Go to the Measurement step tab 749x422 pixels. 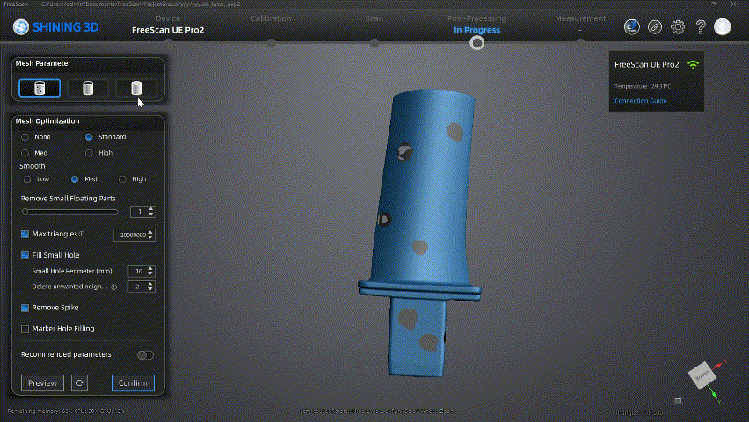(x=580, y=18)
